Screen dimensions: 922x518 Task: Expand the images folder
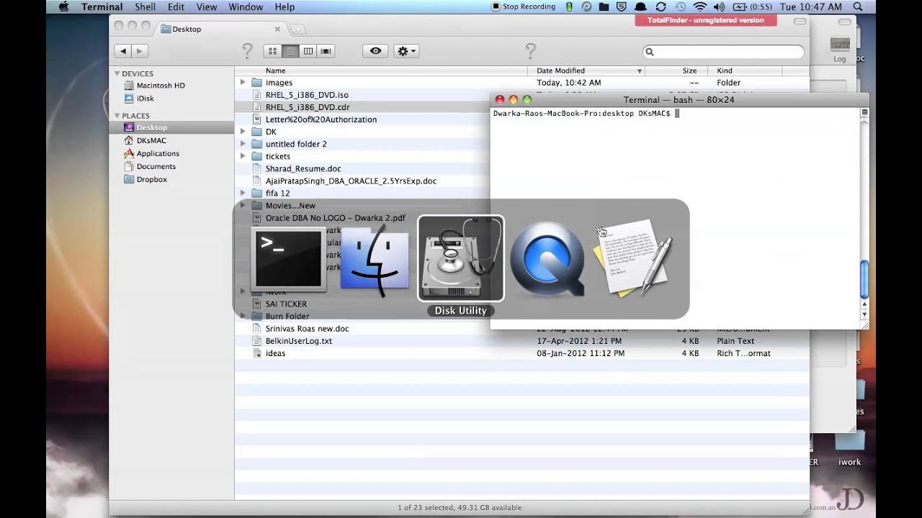(243, 83)
